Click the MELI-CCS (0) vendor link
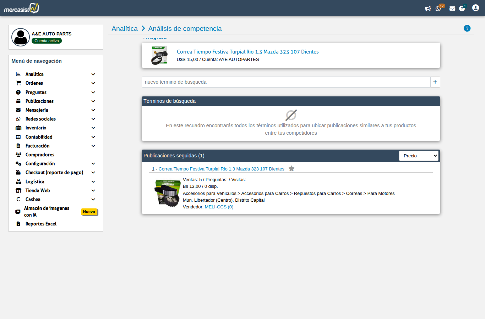485x319 pixels. click(x=219, y=207)
